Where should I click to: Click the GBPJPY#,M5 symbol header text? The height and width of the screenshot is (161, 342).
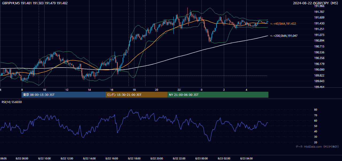coord(35,3)
